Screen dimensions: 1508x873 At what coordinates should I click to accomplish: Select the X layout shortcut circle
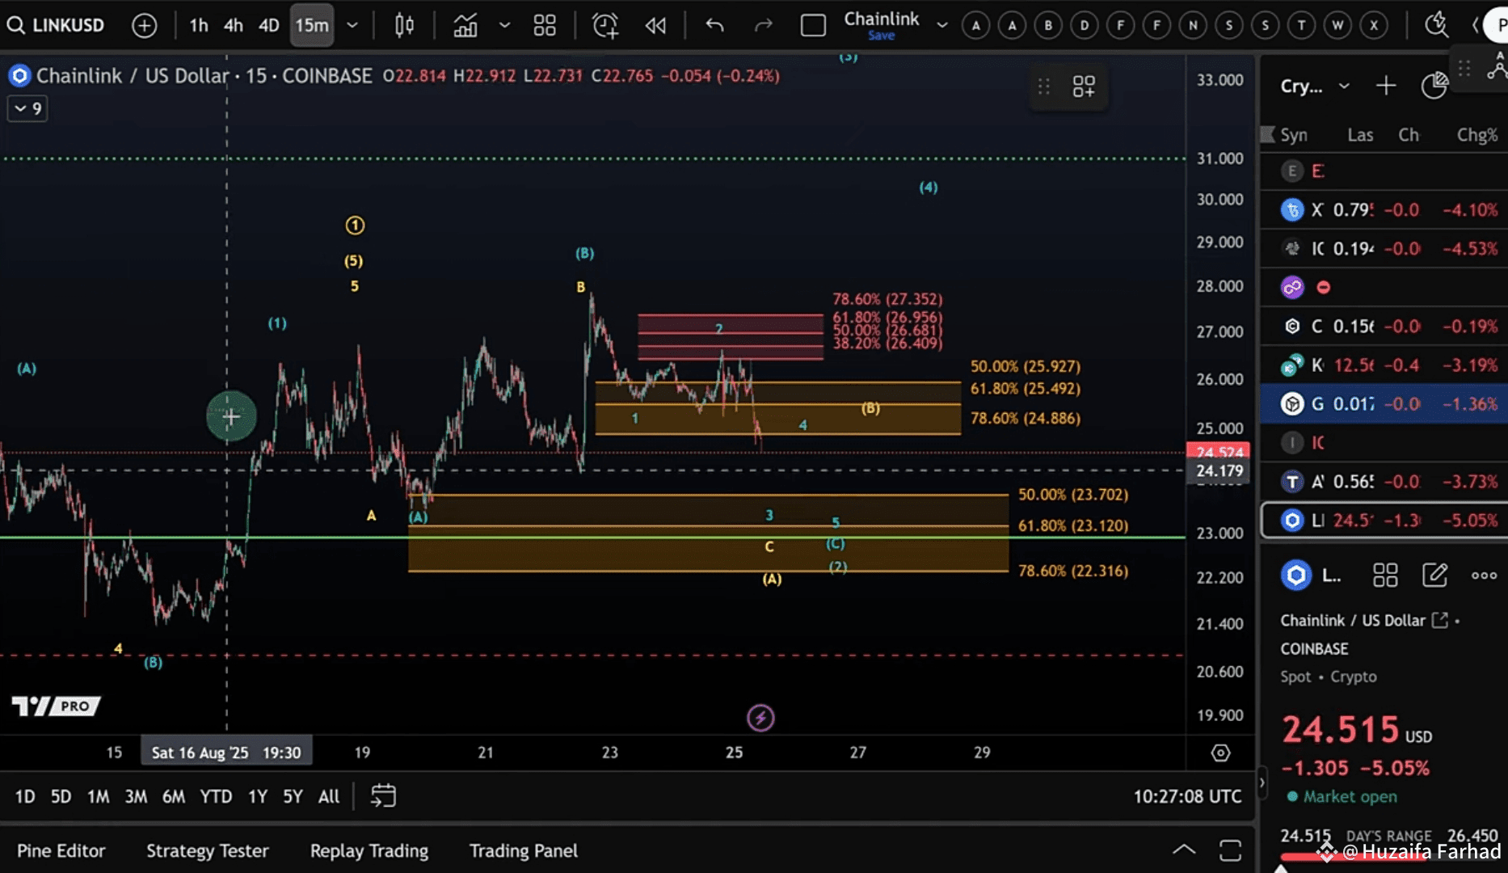tap(1373, 25)
